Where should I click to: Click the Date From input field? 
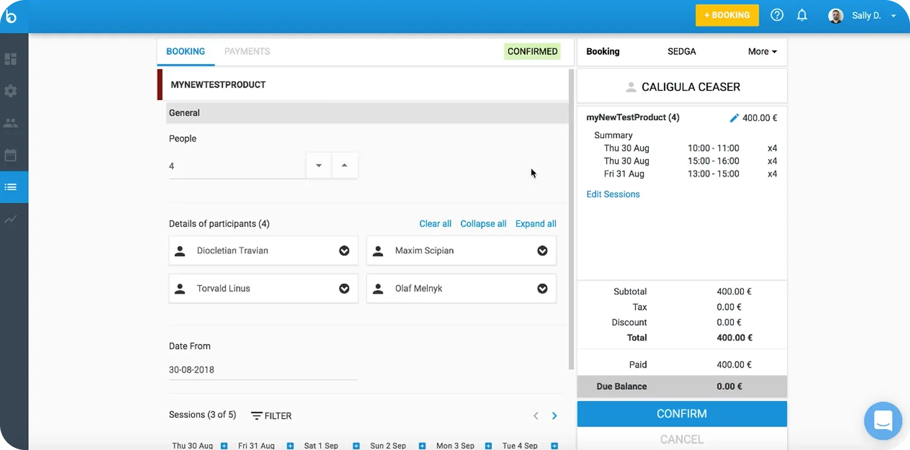point(263,370)
